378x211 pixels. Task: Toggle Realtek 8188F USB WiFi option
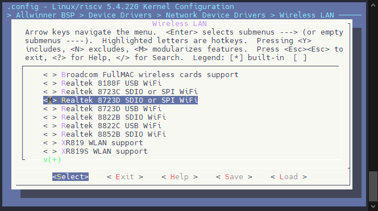(x=102, y=83)
